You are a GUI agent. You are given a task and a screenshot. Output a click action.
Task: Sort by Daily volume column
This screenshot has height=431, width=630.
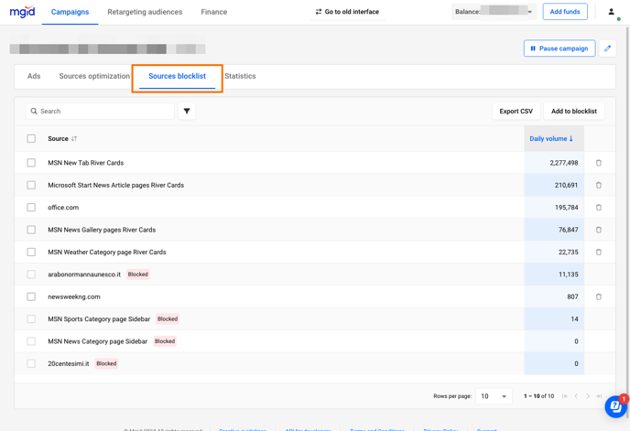(x=551, y=139)
